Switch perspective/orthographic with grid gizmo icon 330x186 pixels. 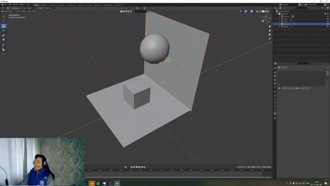270,38
